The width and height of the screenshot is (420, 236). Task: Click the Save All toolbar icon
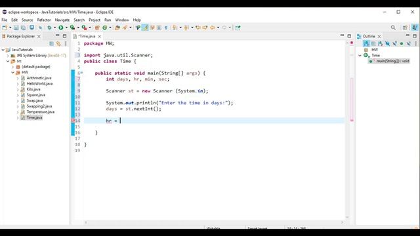pyautogui.click(x=24, y=28)
